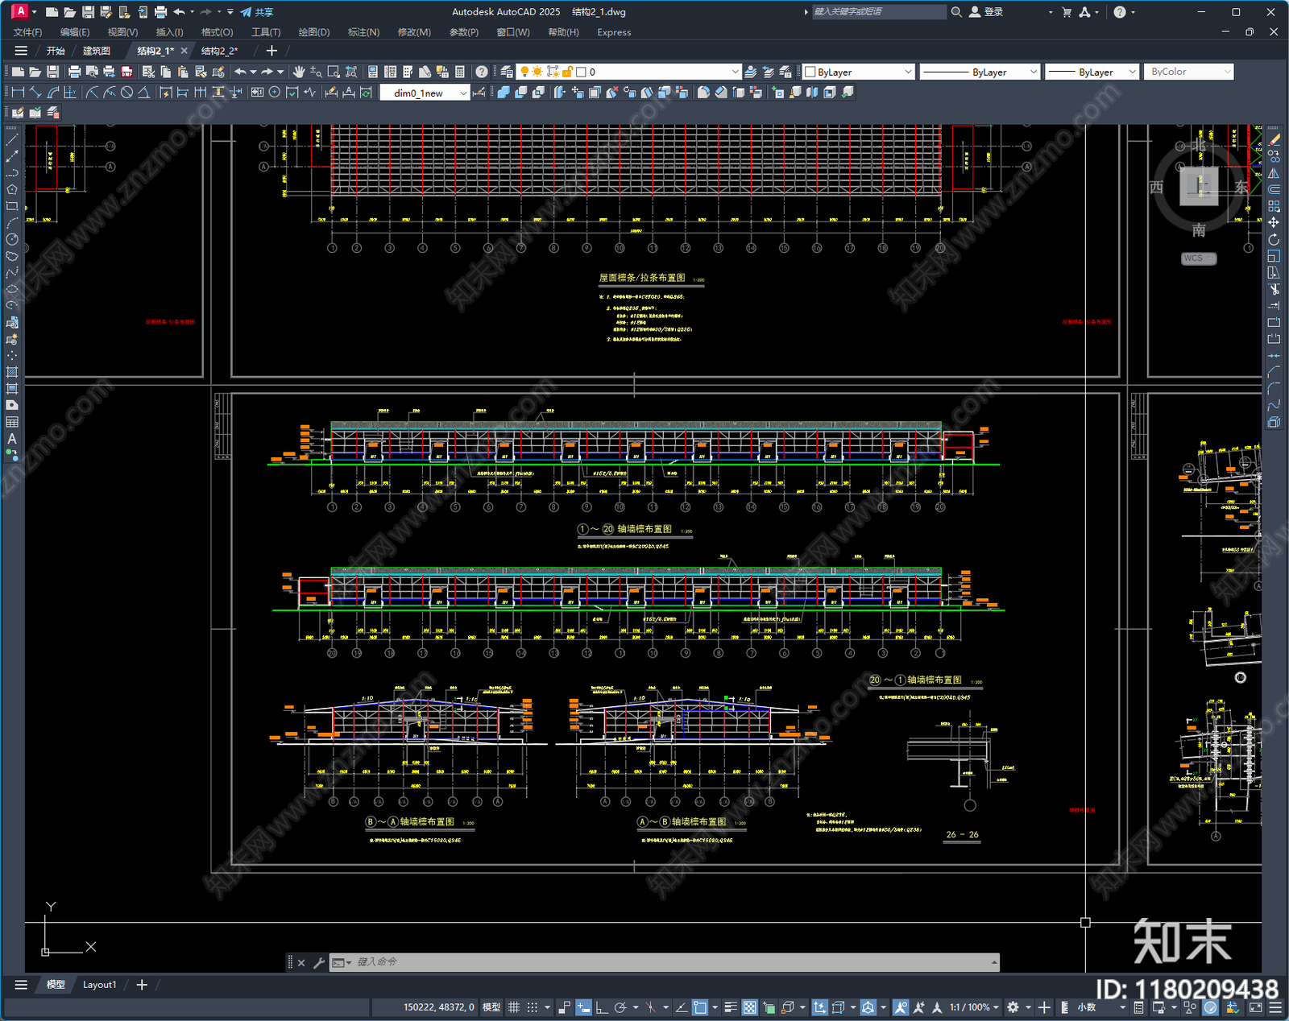Click the Erase tool in right toolbar
This screenshot has height=1021, width=1289.
[1274, 139]
